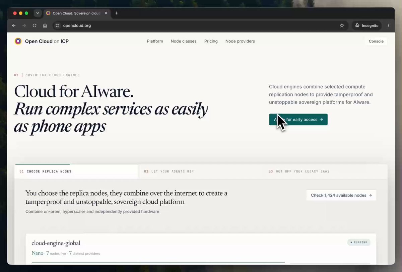
Task: Reload the page with the refresh icon
Action: click(x=34, y=25)
